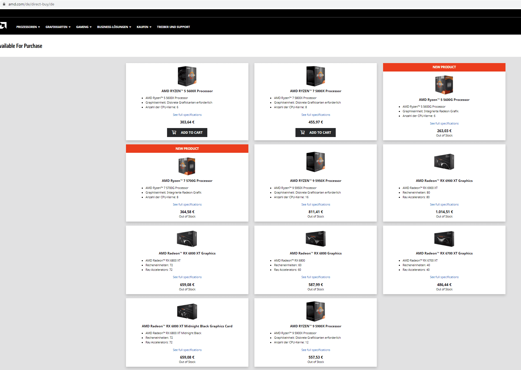
Task: Click NEW PRODUCT banner above Ryzen 7 5700G
Action: click(x=187, y=149)
